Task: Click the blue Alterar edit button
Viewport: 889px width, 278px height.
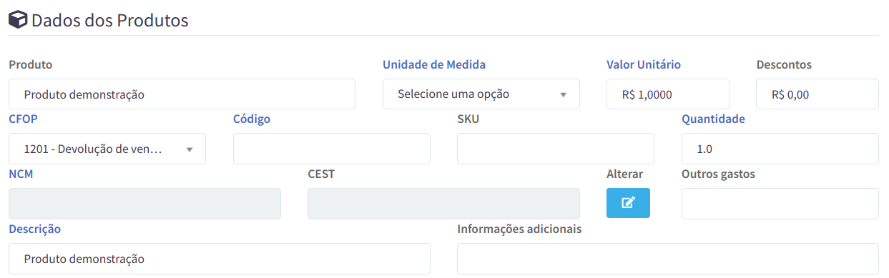Action: (628, 203)
